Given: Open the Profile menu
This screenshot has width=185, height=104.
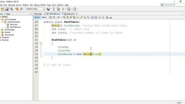Looking at the screenshot, I should pos(43,5).
